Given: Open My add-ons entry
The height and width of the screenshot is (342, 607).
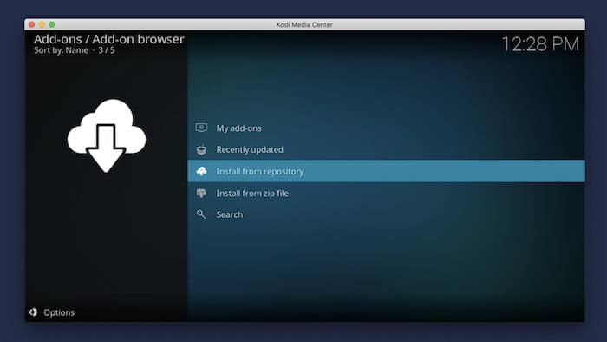Looking at the screenshot, I should 387,128.
